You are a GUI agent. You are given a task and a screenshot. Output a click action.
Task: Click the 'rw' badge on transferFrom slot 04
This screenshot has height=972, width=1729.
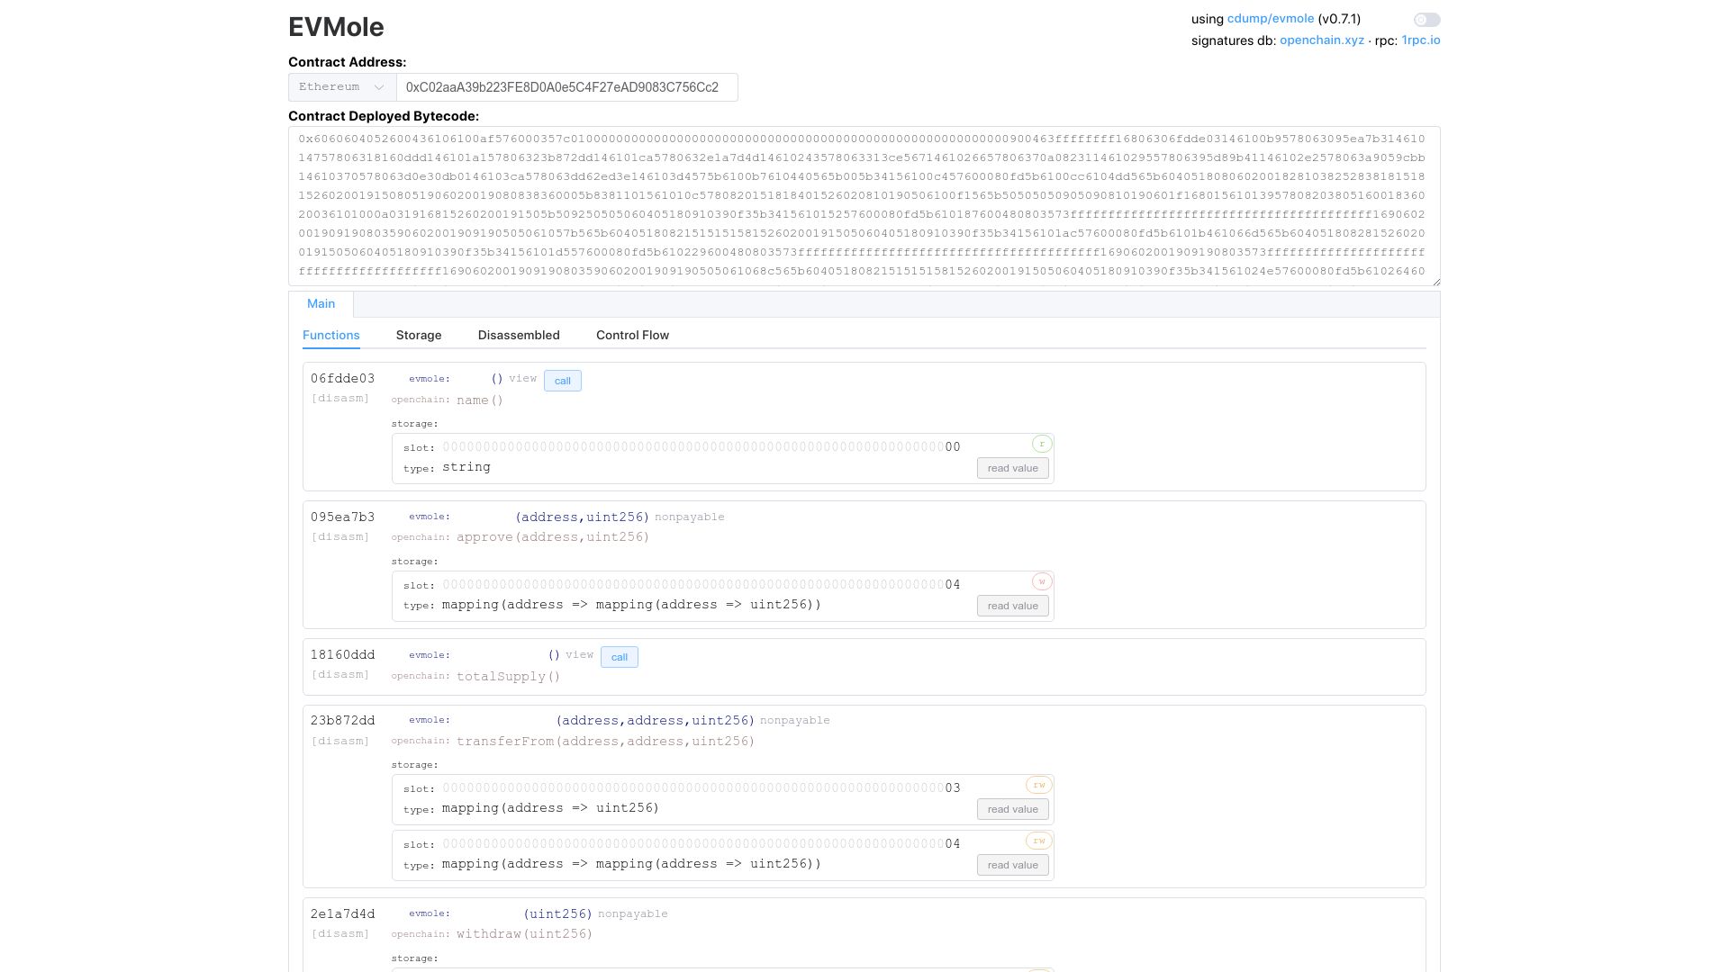tap(1039, 841)
